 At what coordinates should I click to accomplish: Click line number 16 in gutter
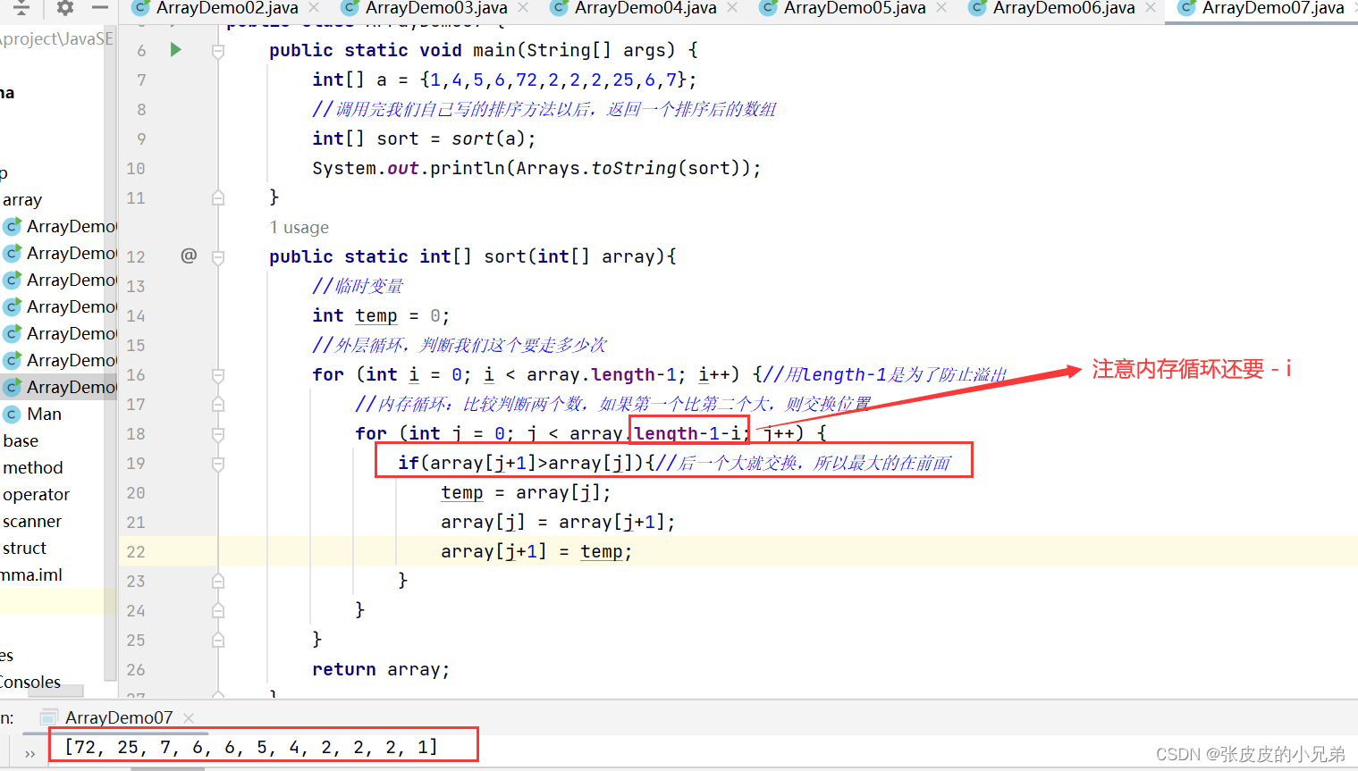tap(136, 374)
